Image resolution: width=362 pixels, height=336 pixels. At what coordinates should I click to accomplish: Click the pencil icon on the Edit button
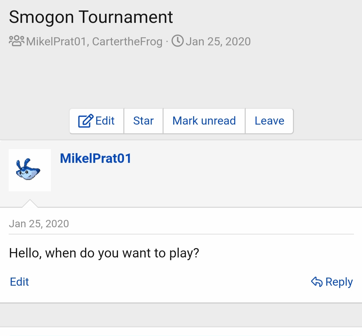click(x=85, y=121)
